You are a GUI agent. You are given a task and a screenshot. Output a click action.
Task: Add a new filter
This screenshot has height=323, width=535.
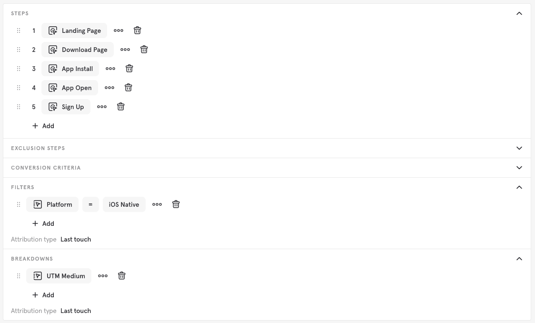coord(43,223)
